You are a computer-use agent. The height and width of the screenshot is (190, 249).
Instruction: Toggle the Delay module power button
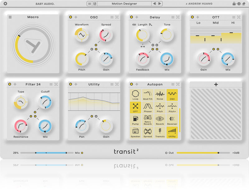click(x=131, y=17)
